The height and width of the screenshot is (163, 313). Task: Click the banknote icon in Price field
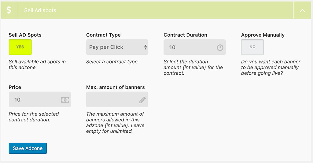[65, 100]
